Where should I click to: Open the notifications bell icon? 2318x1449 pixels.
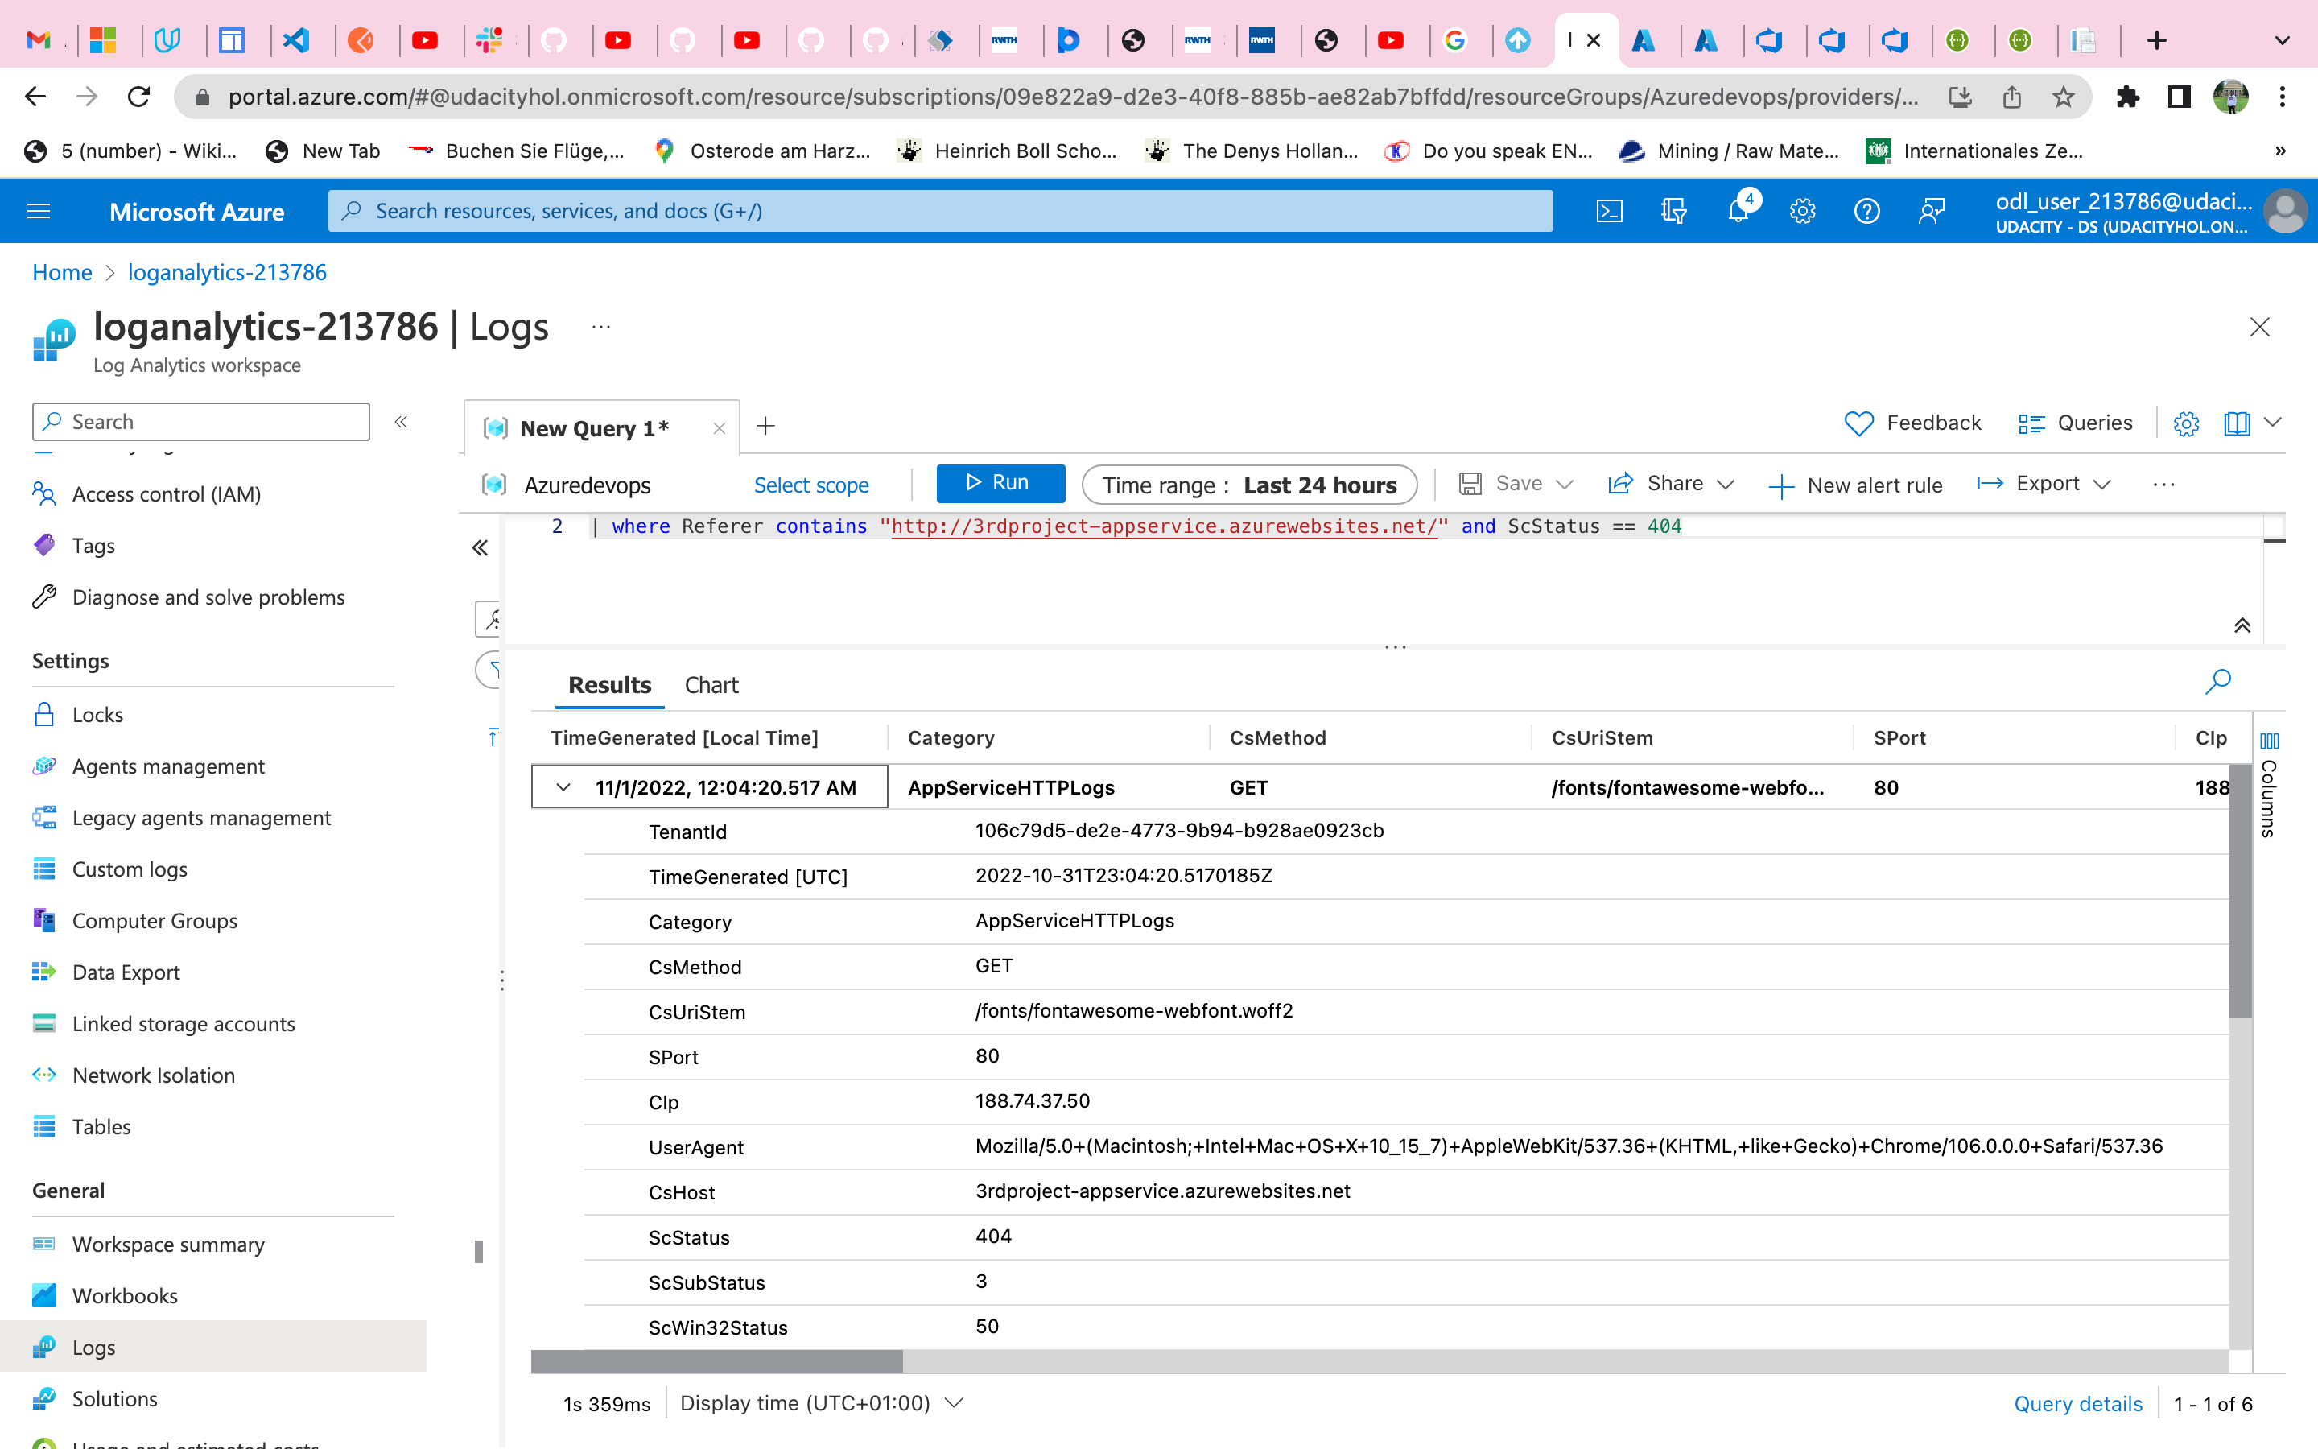click(1738, 211)
